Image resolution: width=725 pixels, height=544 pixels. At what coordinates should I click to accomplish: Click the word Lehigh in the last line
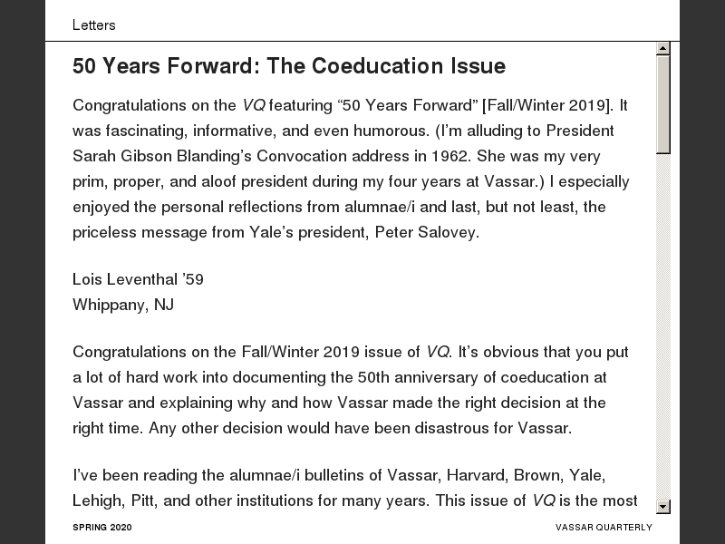95,500
